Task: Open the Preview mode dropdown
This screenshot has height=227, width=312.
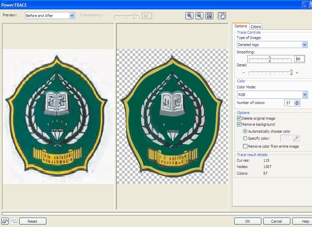Action: pyautogui.click(x=72, y=16)
